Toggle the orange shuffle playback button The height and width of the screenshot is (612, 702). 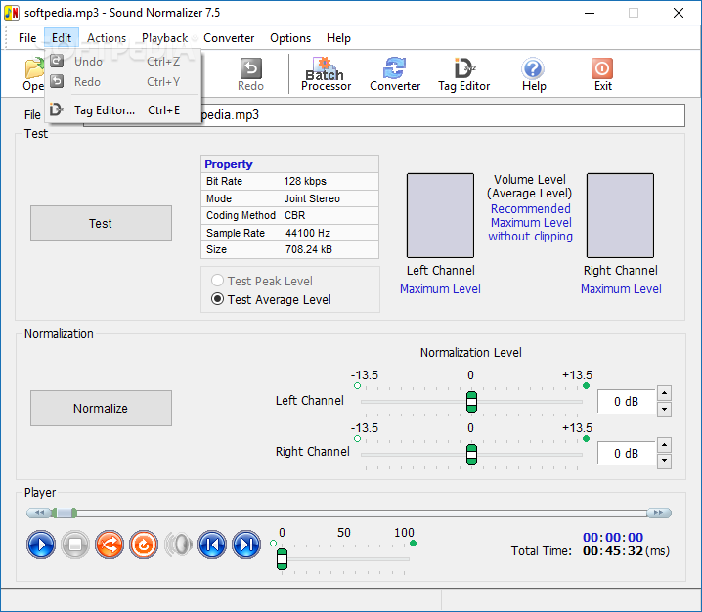(110, 545)
